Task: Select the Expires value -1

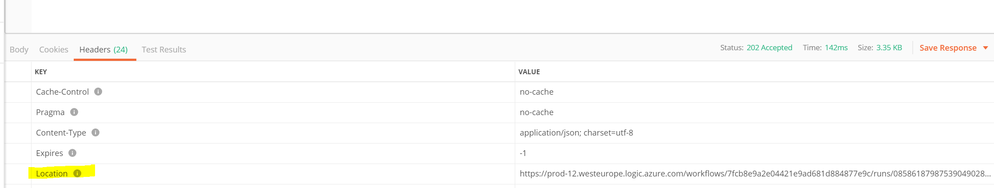Action: coord(523,153)
